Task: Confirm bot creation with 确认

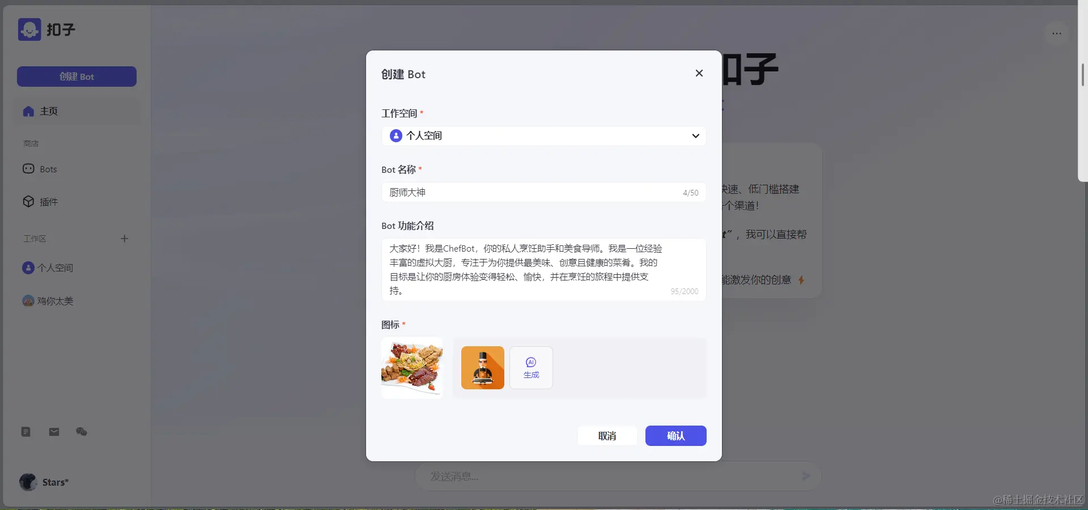Action: pos(675,436)
